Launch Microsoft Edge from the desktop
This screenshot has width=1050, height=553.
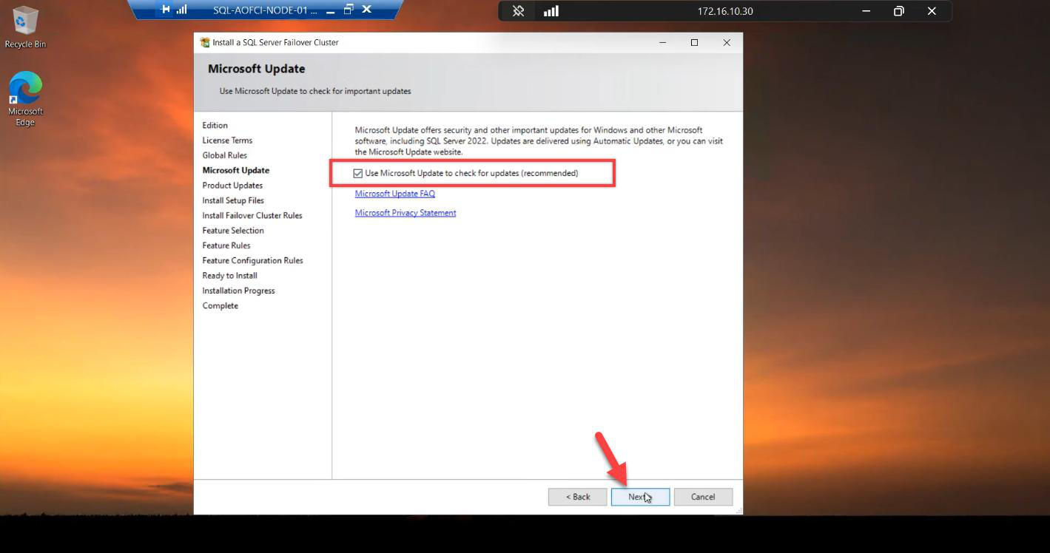pyautogui.click(x=25, y=98)
